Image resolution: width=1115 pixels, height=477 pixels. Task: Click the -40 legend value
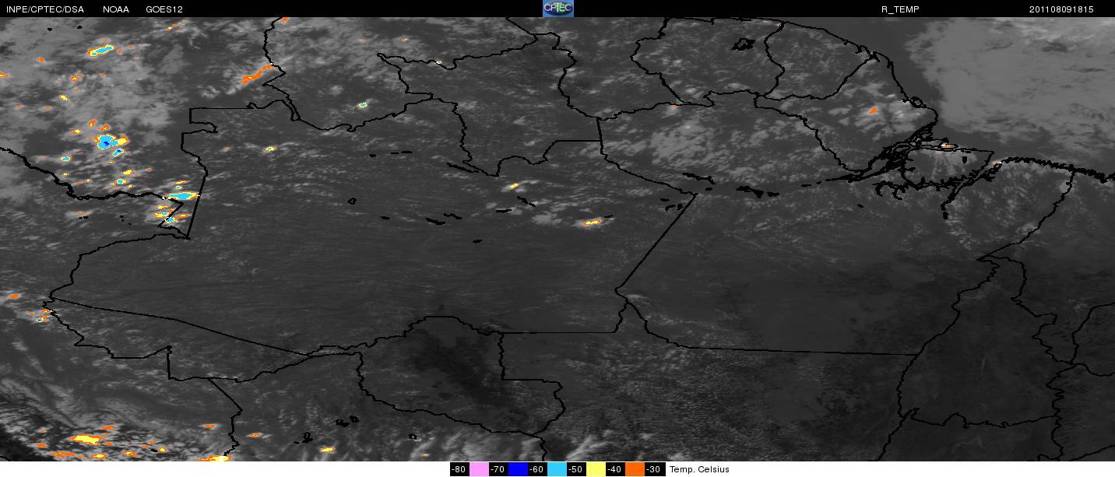614,469
